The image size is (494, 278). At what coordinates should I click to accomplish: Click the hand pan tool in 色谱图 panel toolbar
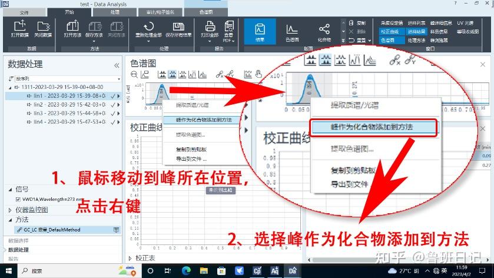[258, 74]
